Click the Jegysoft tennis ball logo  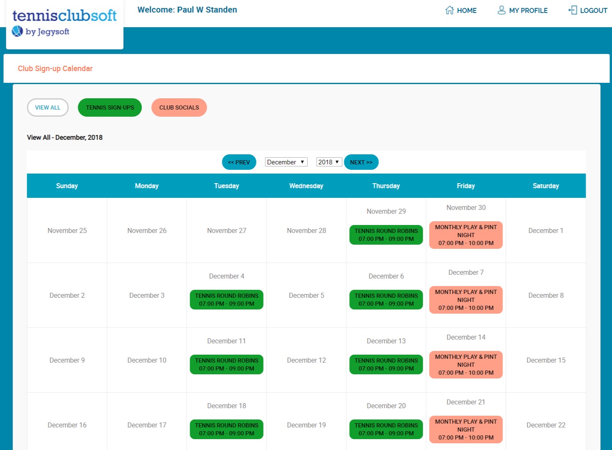pyautogui.click(x=17, y=31)
